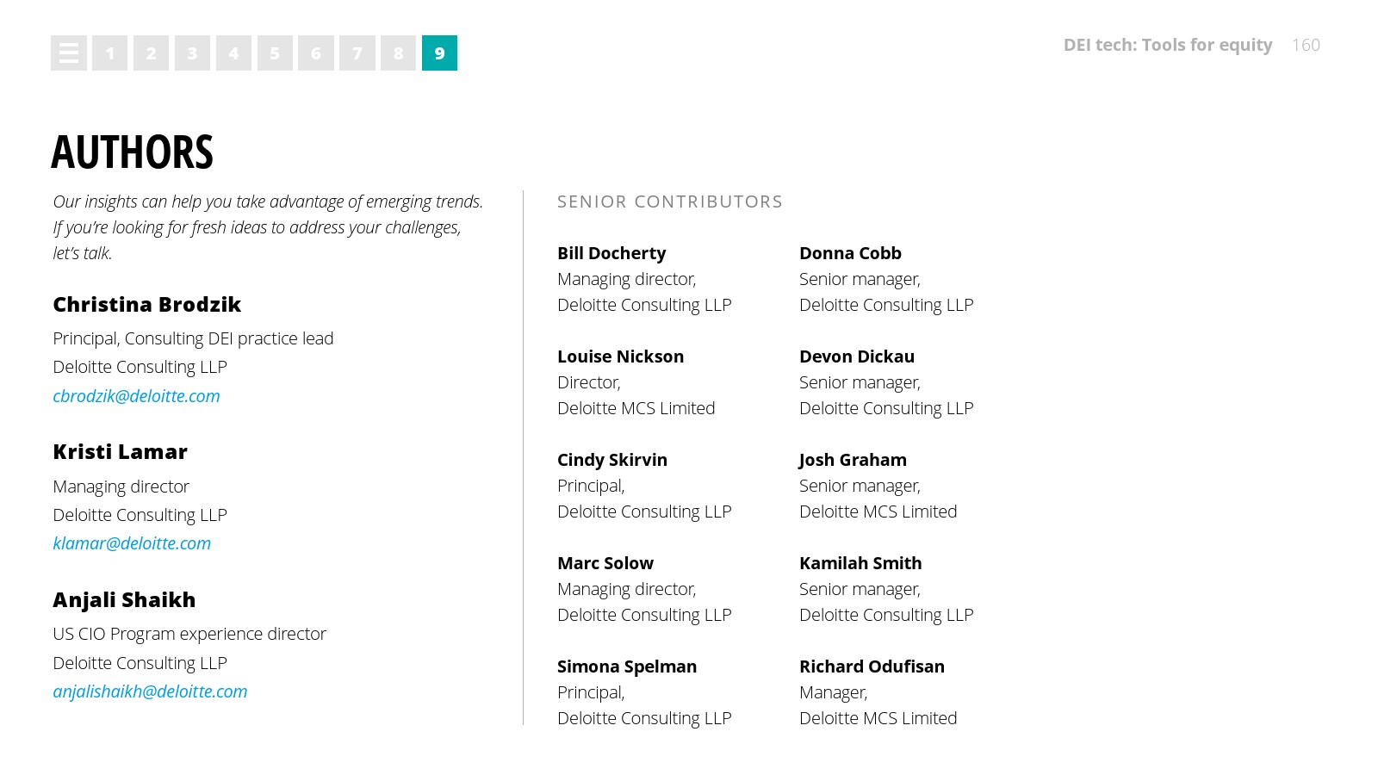Screen dimensions: 1378x775
Task: Select the name Bill Docherty
Action: 611,253
